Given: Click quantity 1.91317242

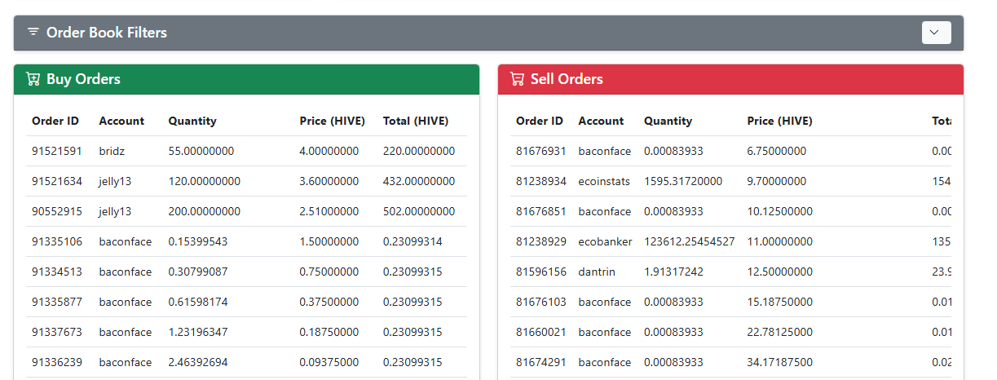Looking at the screenshot, I should [x=673, y=272].
